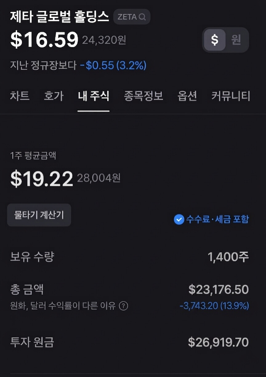Switch currency display to dollar ($)
Screen dimensions: 266x377
tap(215, 40)
